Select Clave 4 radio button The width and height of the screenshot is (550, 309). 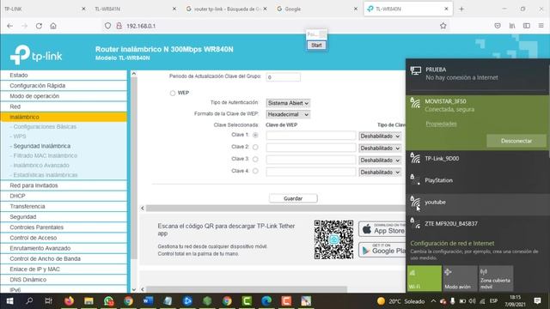coord(255,172)
